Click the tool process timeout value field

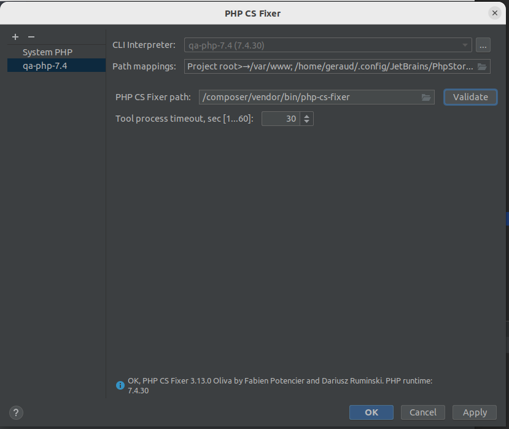coord(281,119)
